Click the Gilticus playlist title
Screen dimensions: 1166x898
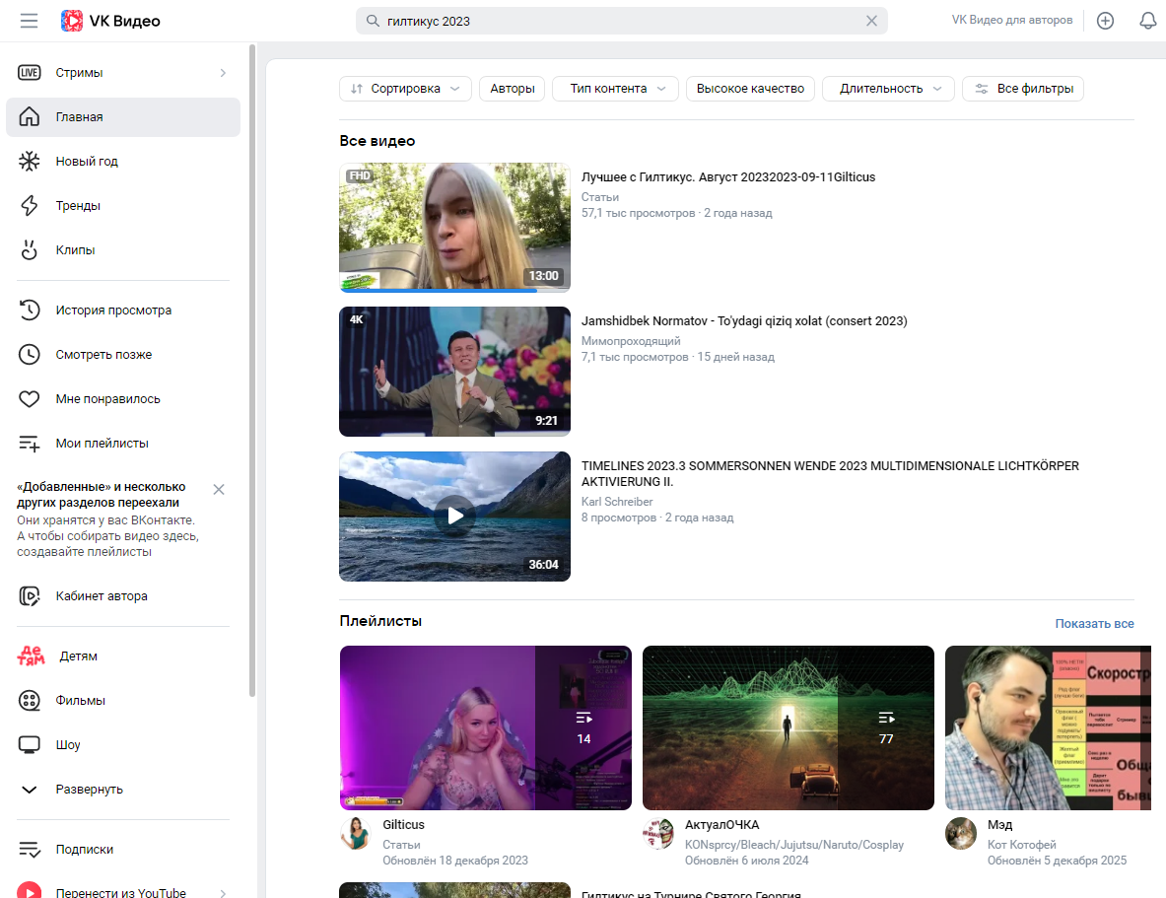[404, 824]
